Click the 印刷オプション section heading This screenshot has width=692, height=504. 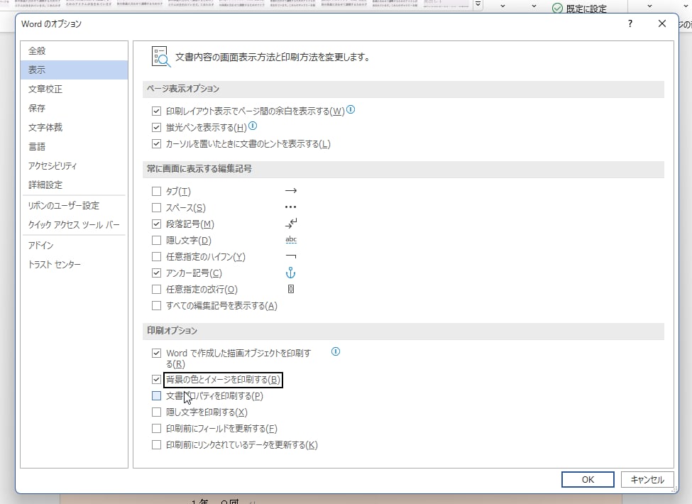172,331
